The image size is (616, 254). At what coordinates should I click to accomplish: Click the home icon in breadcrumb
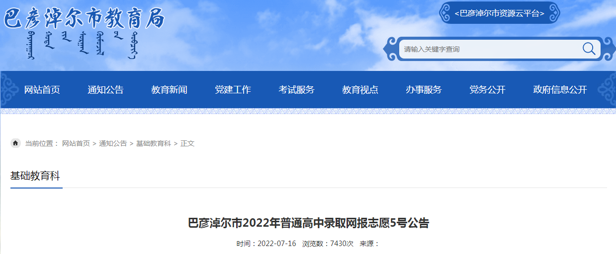pos(15,143)
